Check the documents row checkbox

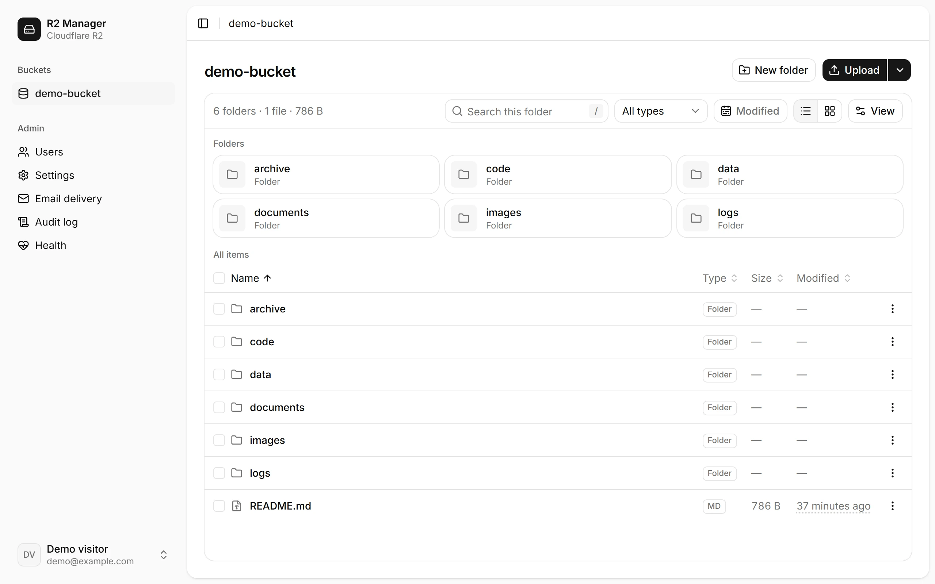coord(219,407)
